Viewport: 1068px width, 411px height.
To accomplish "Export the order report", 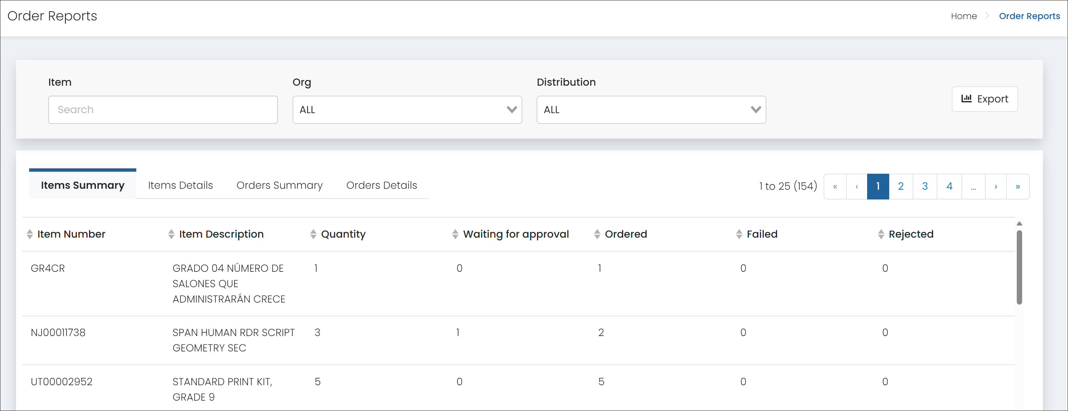I will [x=984, y=99].
